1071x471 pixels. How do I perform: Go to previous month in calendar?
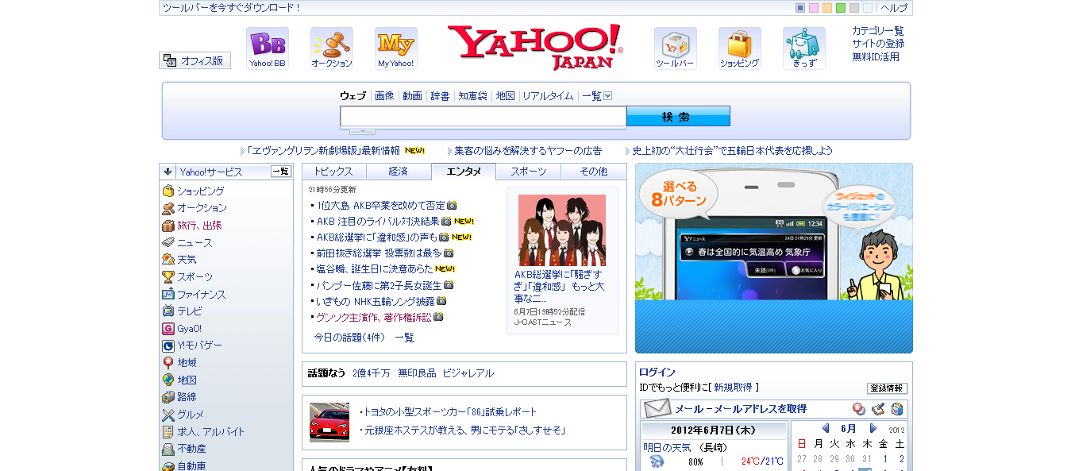click(x=826, y=428)
